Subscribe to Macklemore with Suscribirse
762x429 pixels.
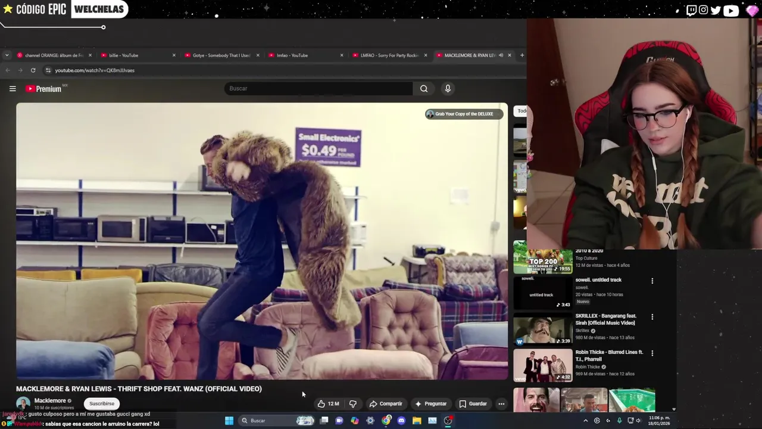pyautogui.click(x=102, y=404)
